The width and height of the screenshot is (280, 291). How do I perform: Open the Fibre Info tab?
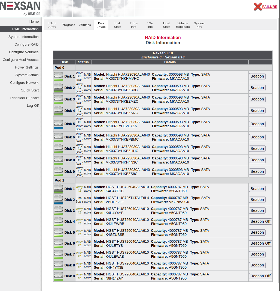134,25
